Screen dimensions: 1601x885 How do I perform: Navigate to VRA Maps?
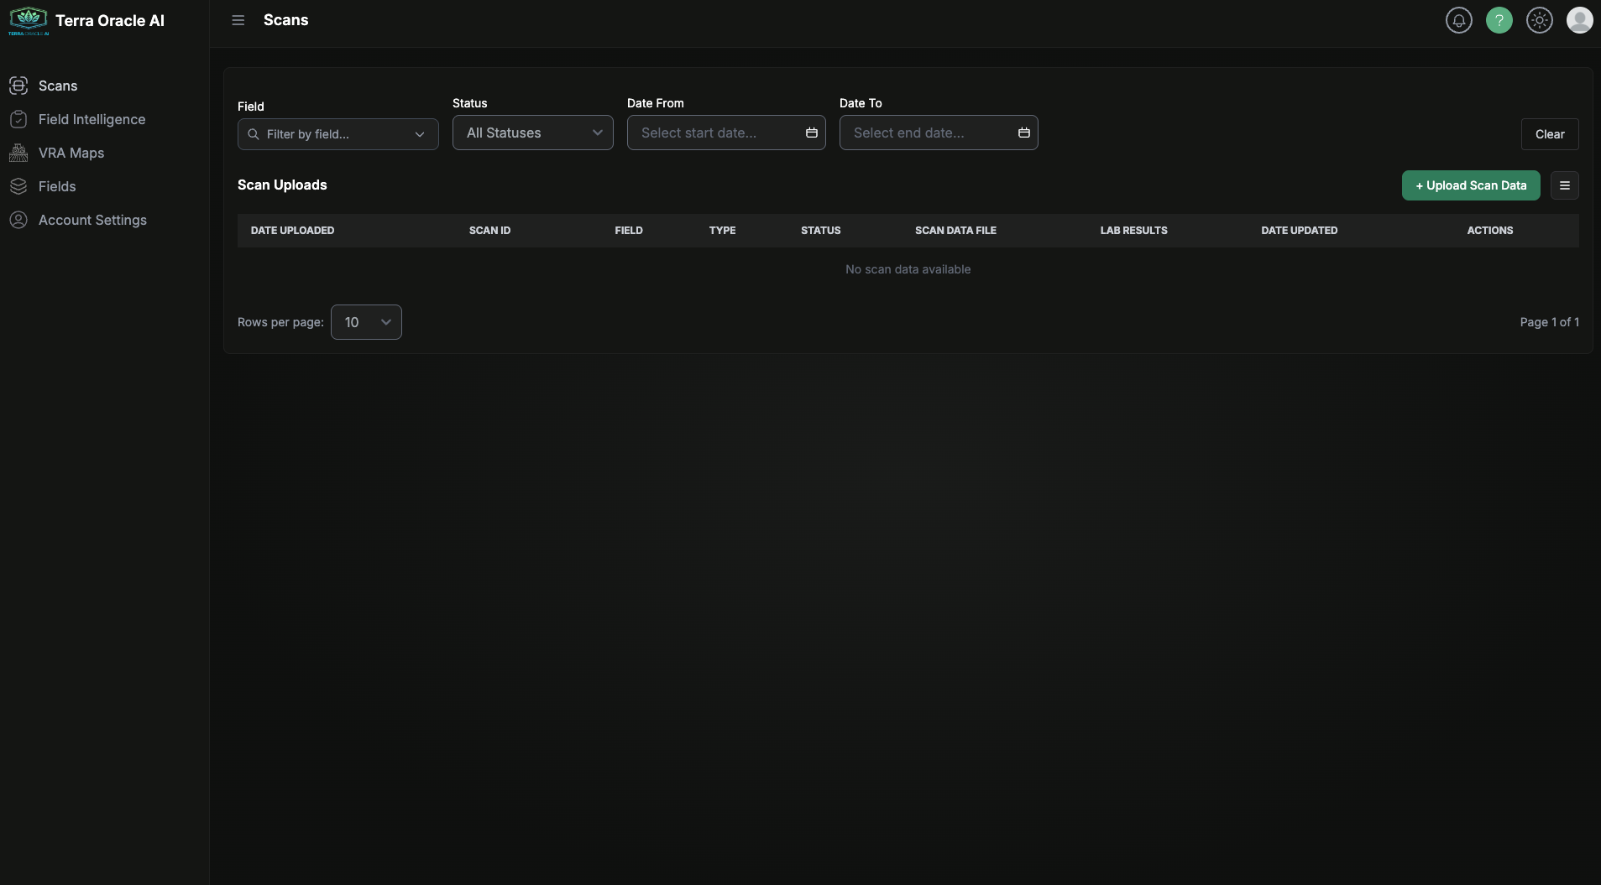(71, 153)
